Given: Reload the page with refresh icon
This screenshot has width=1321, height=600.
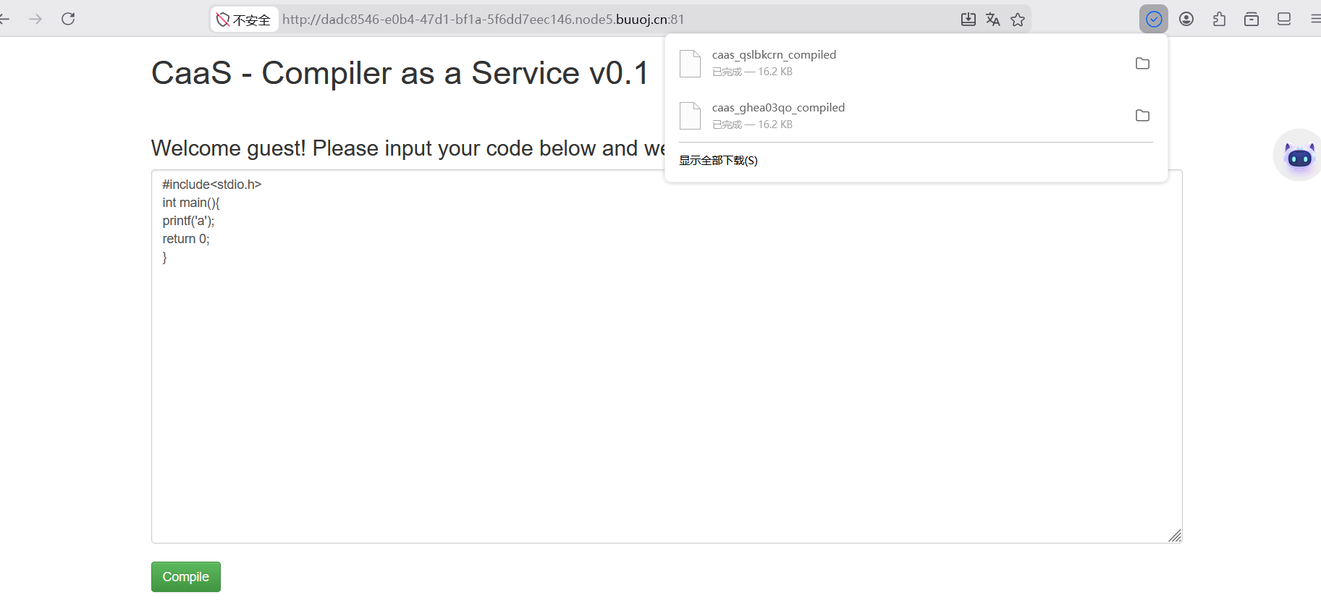Looking at the screenshot, I should coord(68,19).
